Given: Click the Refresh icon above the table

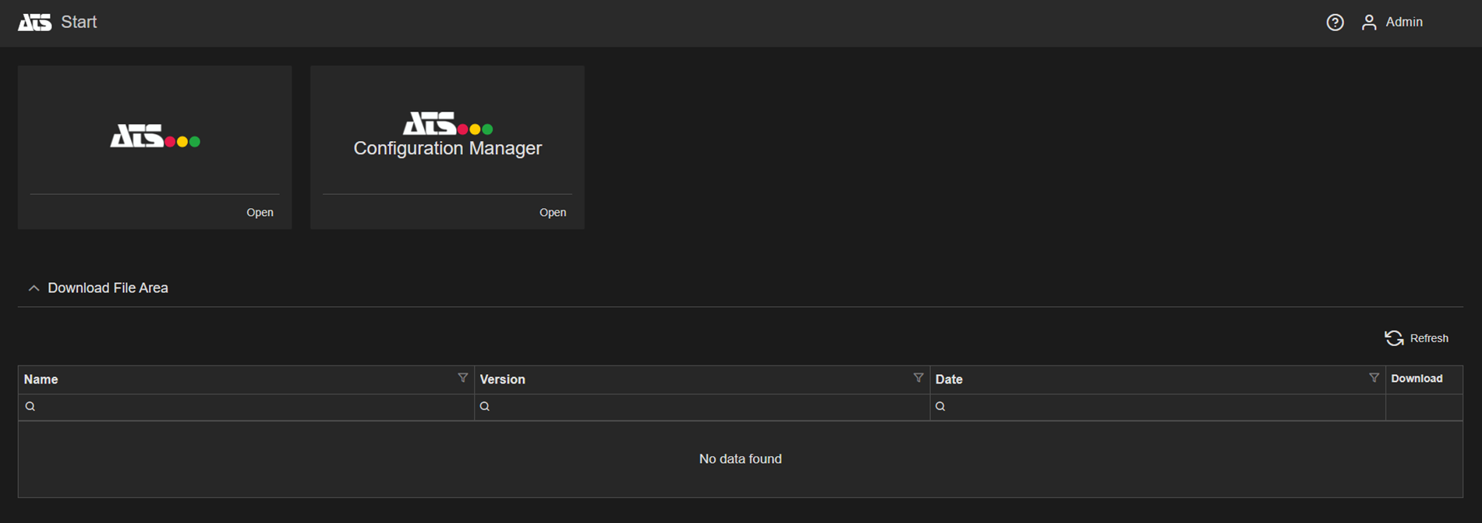Looking at the screenshot, I should point(1394,338).
